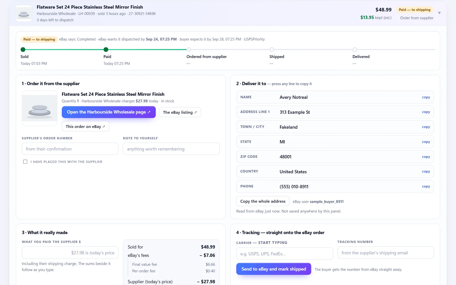The width and height of the screenshot is (456, 285).
Task: Open the eBay listing link
Action: 180,112
